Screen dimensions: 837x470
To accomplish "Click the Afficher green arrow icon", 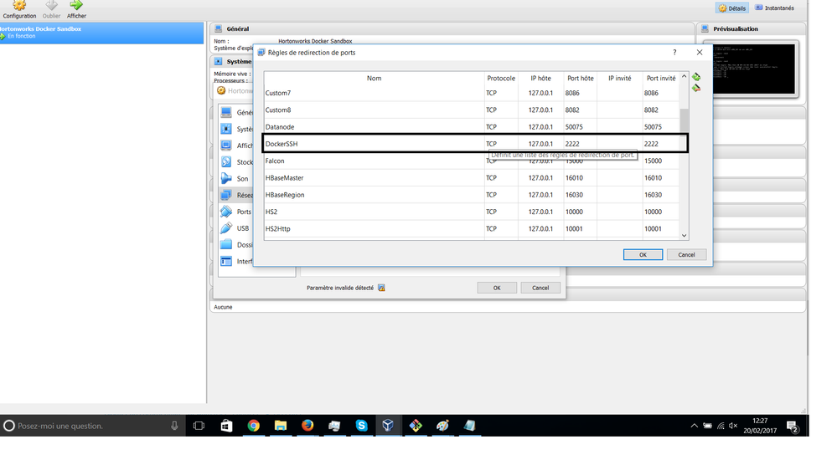I will [76, 7].
